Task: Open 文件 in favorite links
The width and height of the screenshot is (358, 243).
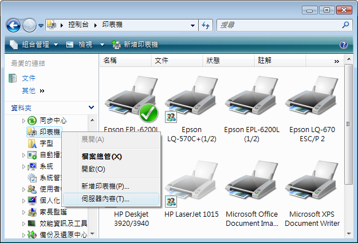Action: click(29, 78)
